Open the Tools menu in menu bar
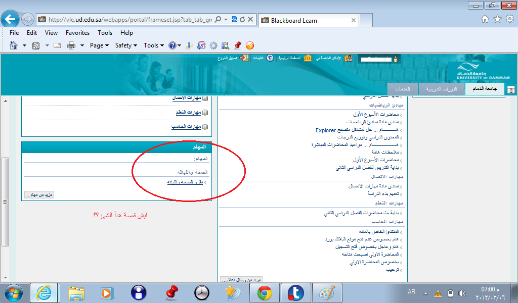518x303 pixels. (105, 33)
